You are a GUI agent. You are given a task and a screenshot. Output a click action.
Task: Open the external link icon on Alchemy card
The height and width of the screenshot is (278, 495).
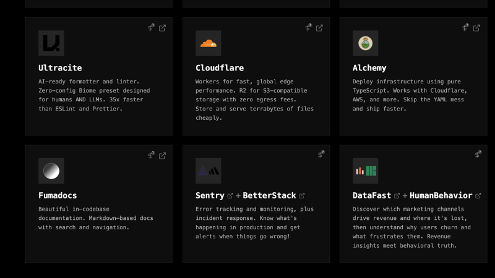(x=477, y=28)
